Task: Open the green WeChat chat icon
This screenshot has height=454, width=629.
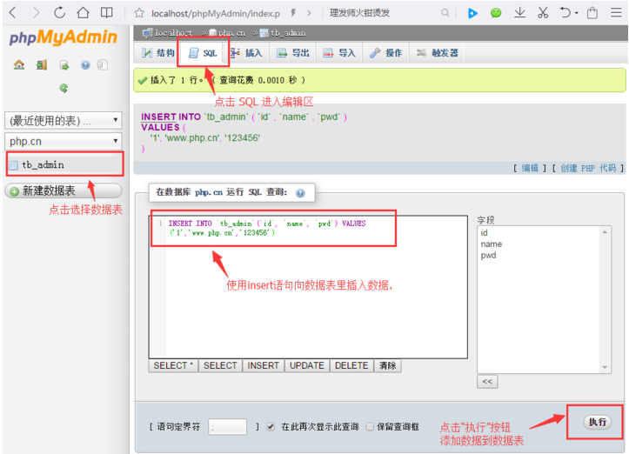Action: [496, 13]
